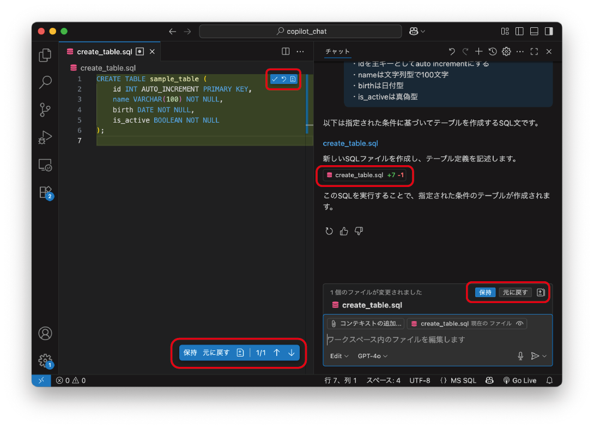Open the Search view in activity bar
Screen dimensions: 594x429
coord(45,82)
